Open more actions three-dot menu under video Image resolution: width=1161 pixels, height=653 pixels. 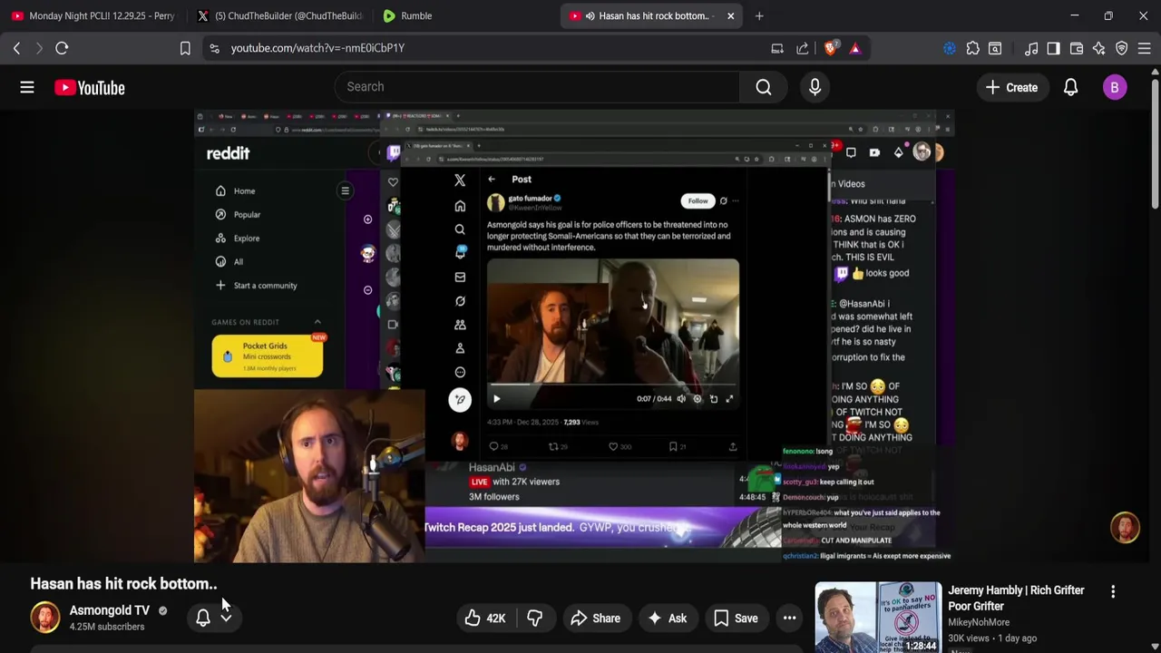point(789,619)
